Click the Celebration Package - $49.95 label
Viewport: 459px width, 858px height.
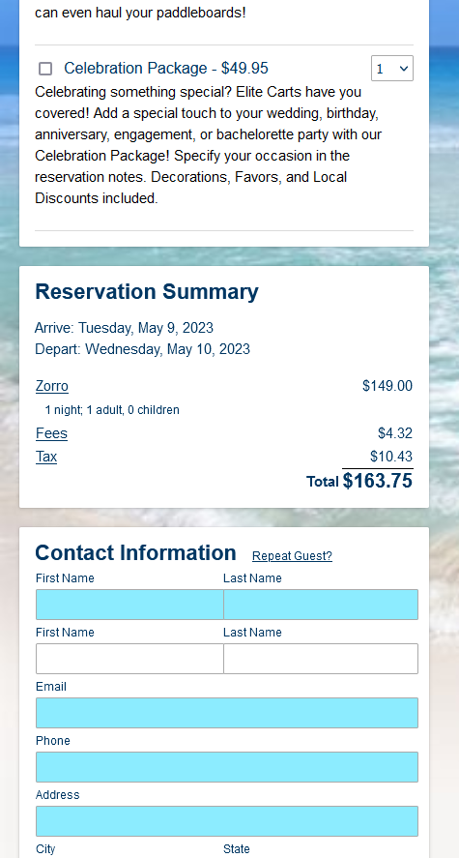tap(166, 69)
